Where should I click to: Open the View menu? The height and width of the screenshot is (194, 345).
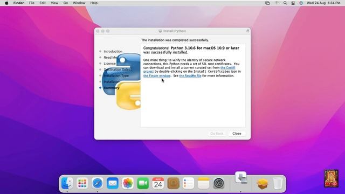click(54, 3)
